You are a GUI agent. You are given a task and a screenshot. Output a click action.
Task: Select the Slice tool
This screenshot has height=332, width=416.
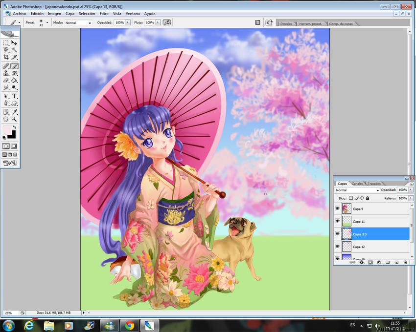tap(14, 57)
